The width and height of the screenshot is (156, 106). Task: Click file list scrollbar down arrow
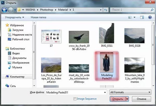(x=153, y=86)
